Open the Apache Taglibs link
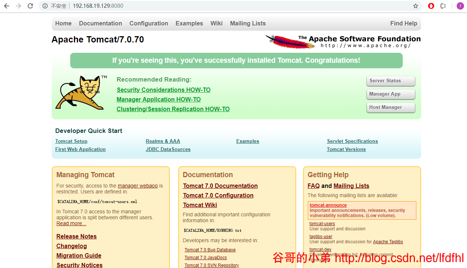 pyautogui.click(x=388, y=242)
